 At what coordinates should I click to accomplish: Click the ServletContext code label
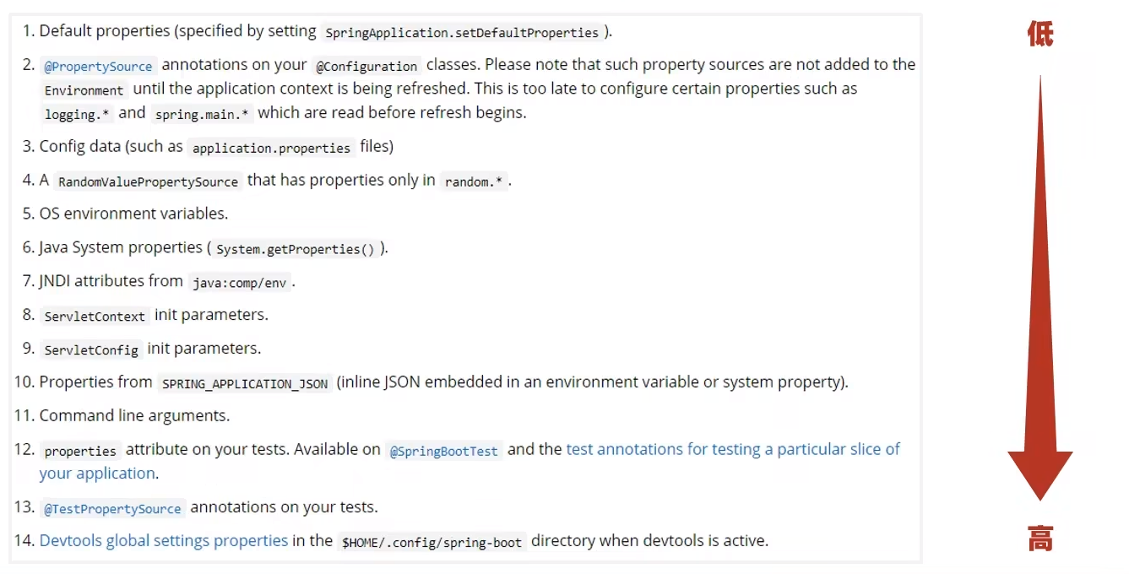(x=95, y=316)
